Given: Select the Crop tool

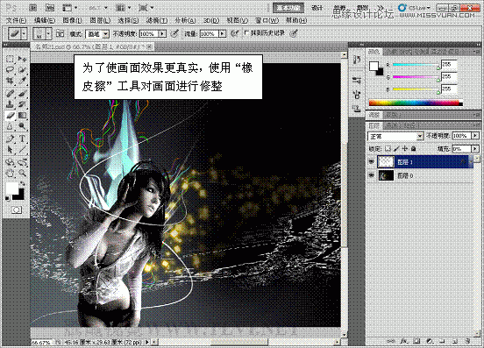Looking at the screenshot, I should (11, 81).
